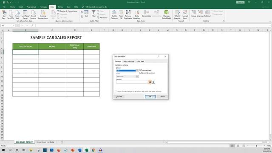Sort A to Z ascending

82,12
